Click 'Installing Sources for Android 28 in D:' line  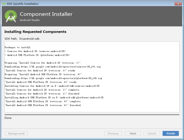click(x=52, y=86)
